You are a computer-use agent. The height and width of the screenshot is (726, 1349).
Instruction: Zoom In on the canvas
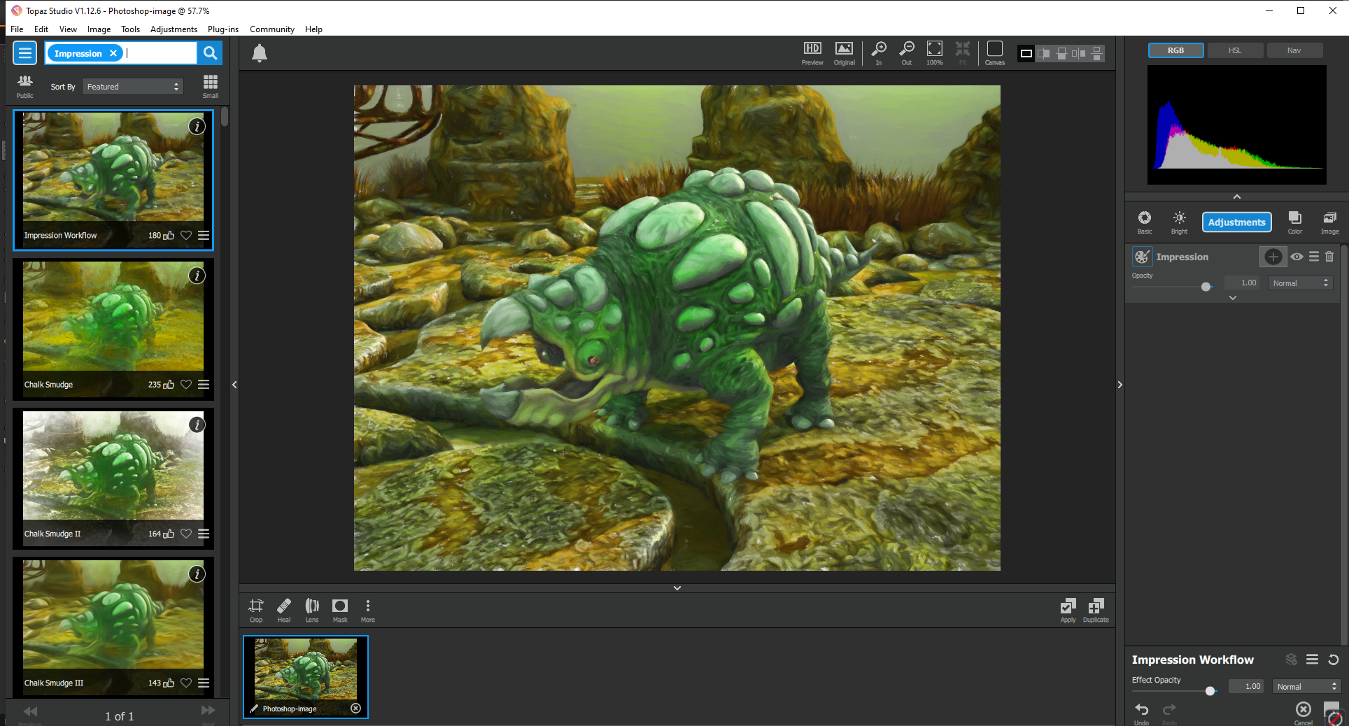[879, 52]
